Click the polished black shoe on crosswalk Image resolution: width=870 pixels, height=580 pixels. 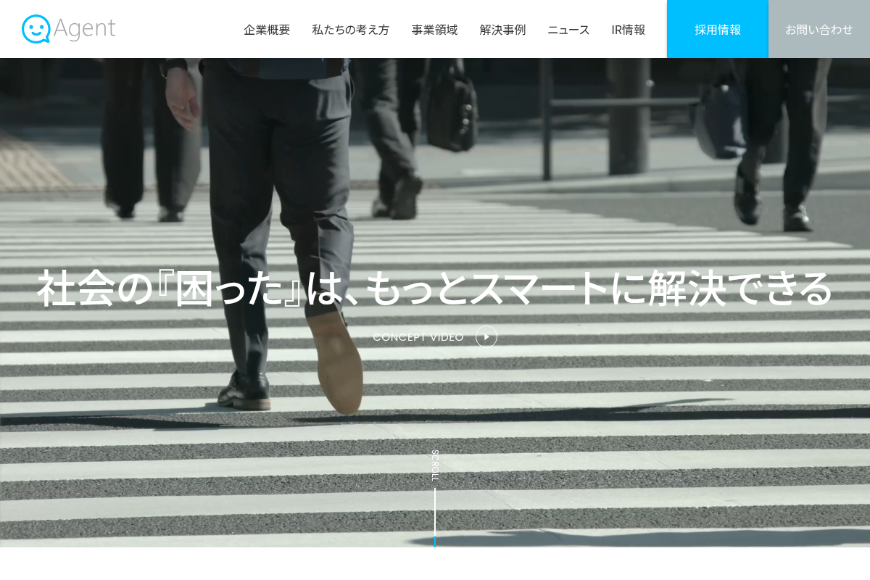coord(244,391)
